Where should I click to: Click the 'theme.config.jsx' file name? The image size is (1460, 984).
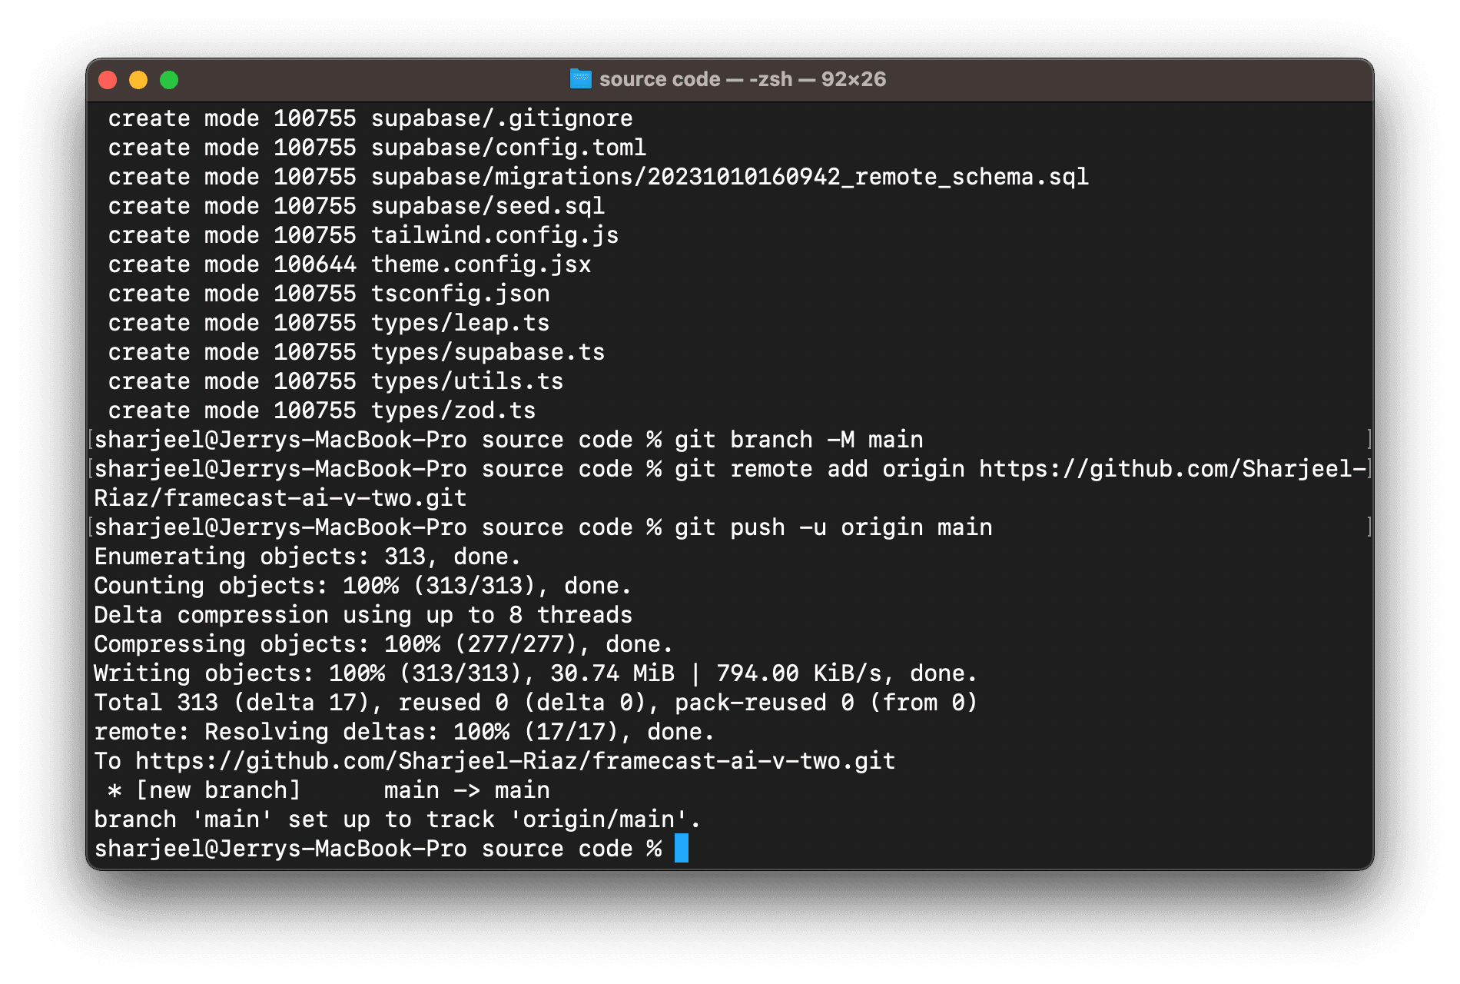tap(481, 264)
